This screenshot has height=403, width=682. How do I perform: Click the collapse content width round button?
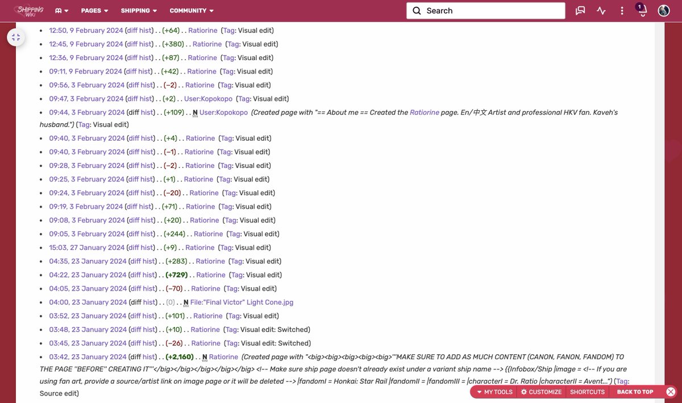(x=16, y=37)
